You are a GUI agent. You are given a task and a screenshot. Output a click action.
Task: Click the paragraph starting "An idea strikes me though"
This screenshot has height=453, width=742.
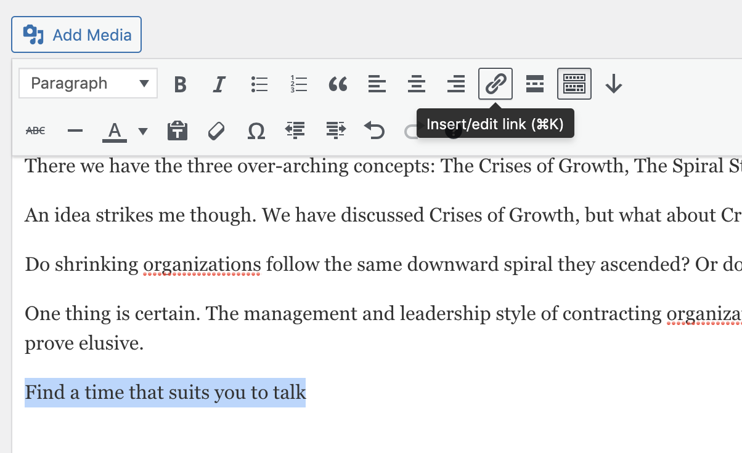[x=383, y=215]
